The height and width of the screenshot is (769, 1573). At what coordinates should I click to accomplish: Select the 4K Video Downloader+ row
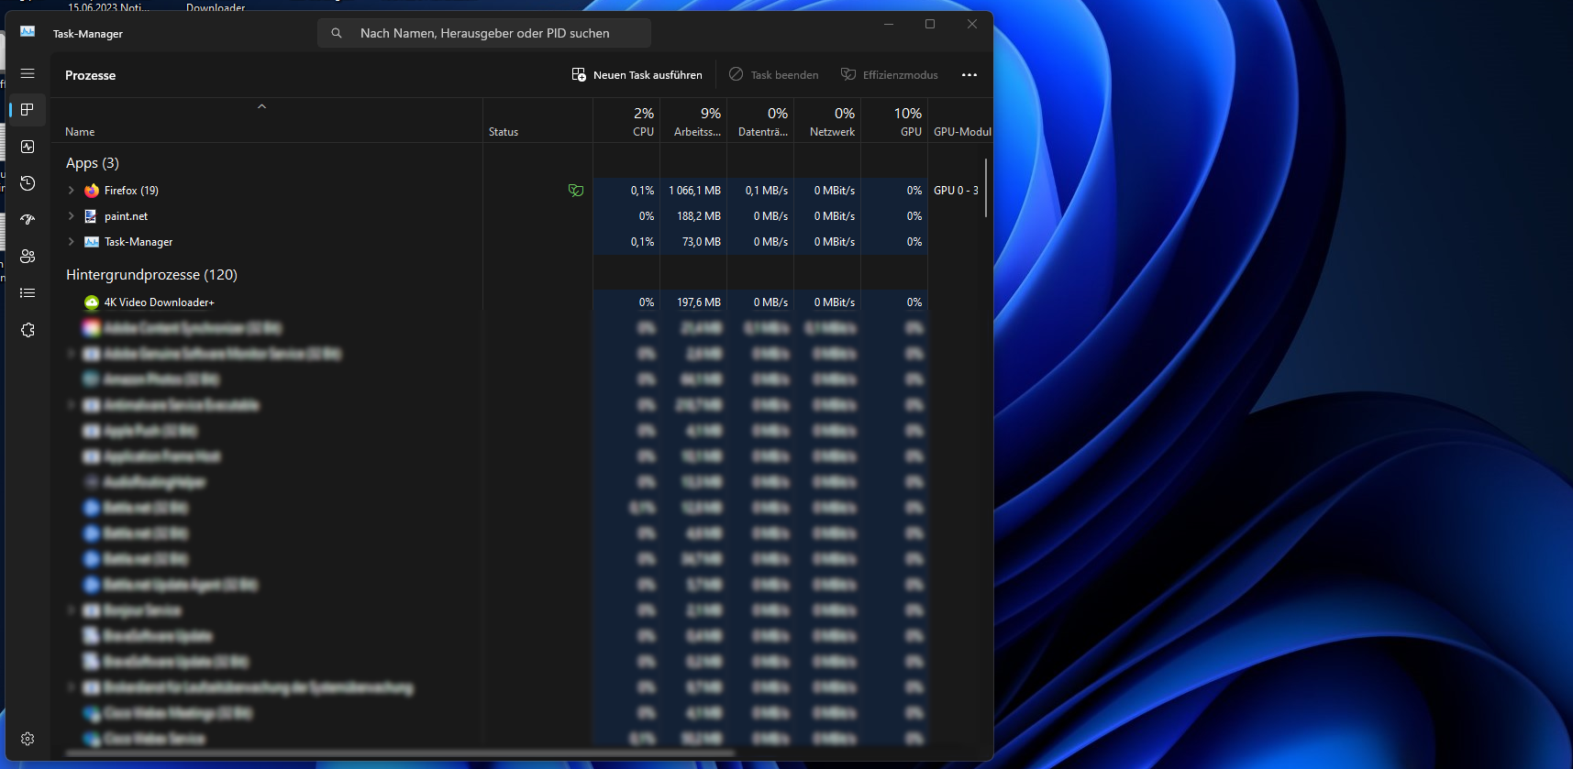pyautogui.click(x=521, y=302)
